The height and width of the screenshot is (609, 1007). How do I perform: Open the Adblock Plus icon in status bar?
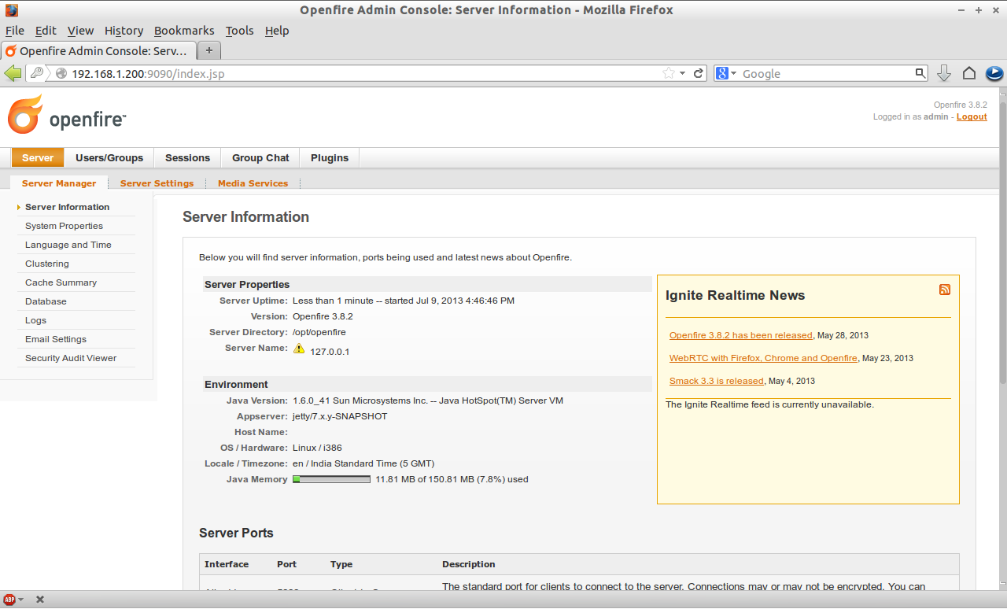click(x=10, y=600)
